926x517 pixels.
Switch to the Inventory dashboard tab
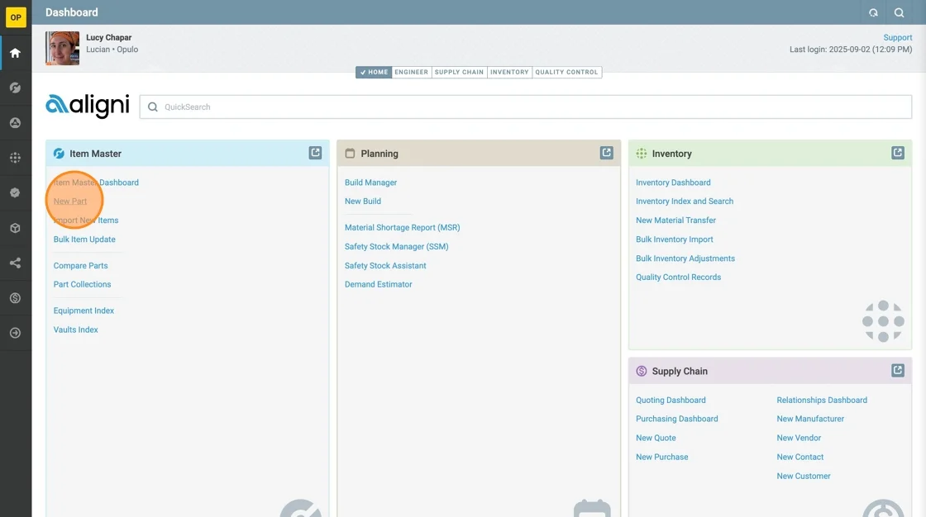pyautogui.click(x=509, y=73)
